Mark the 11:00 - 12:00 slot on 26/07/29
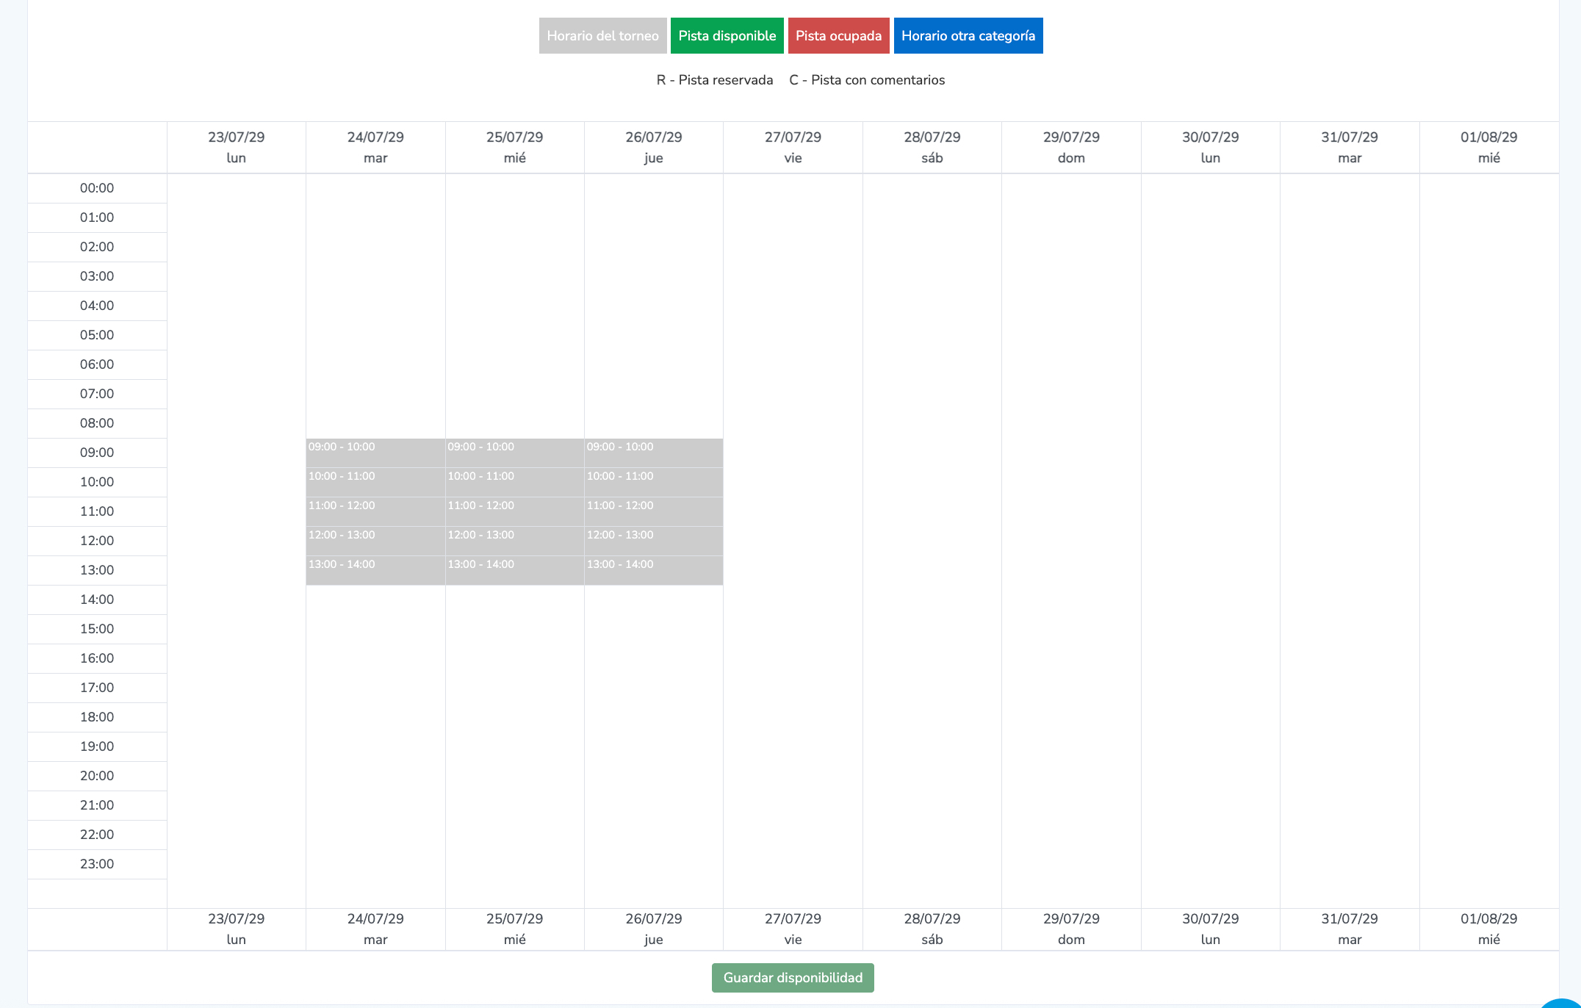Image resolution: width=1581 pixels, height=1008 pixels. [x=653, y=512]
